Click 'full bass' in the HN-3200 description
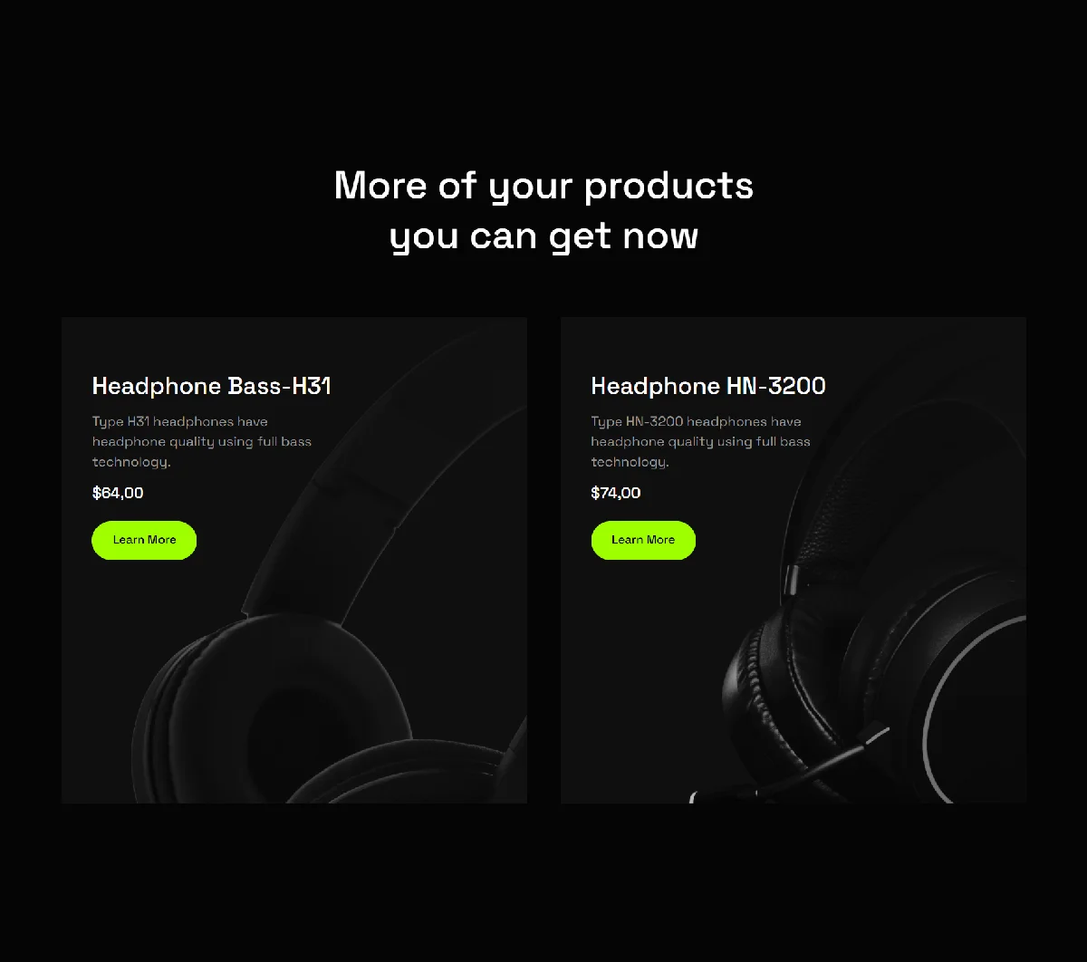 tap(784, 441)
